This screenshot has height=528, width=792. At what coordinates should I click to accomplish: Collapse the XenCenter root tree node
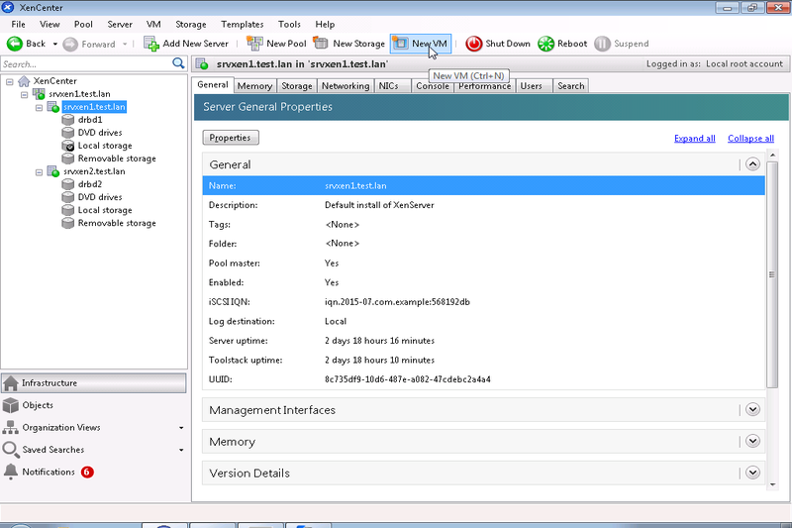pos(10,81)
